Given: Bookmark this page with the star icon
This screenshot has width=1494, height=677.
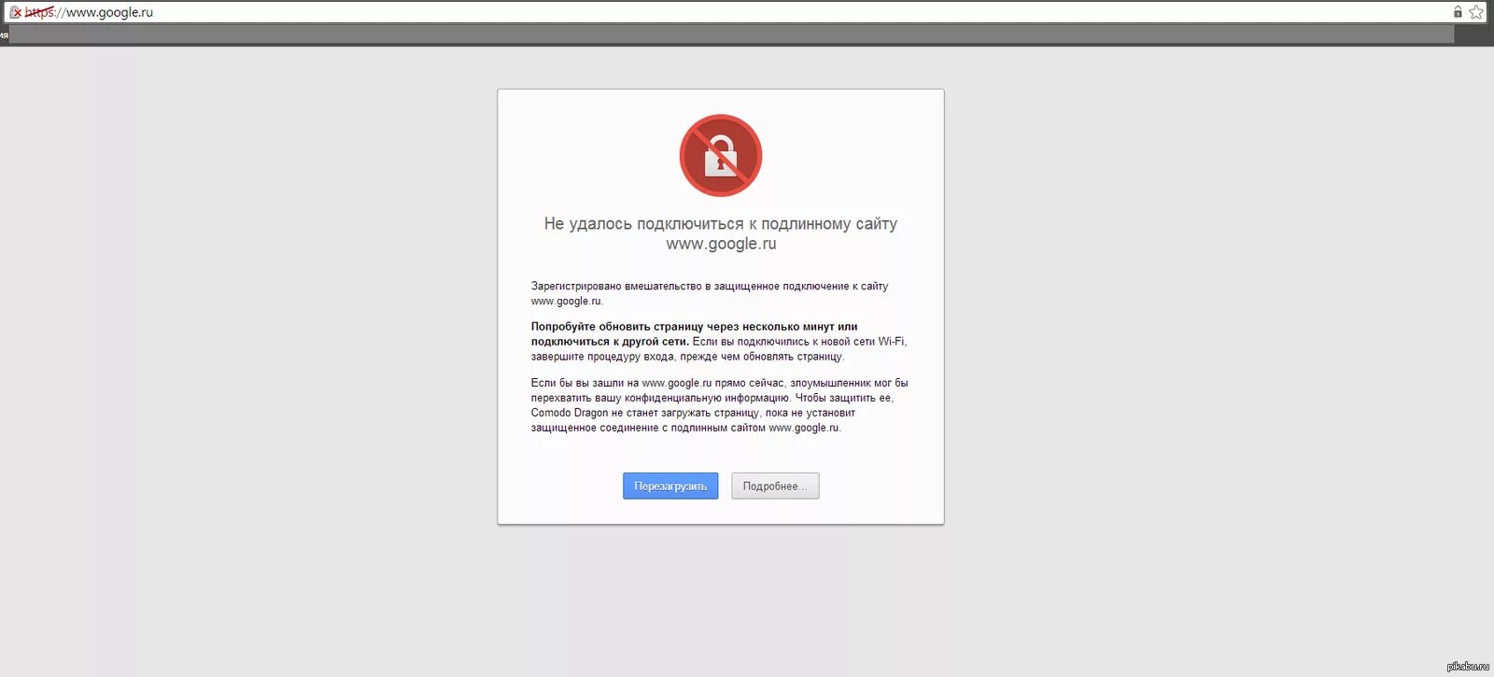Looking at the screenshot, I should click(x=1476, y=12).
